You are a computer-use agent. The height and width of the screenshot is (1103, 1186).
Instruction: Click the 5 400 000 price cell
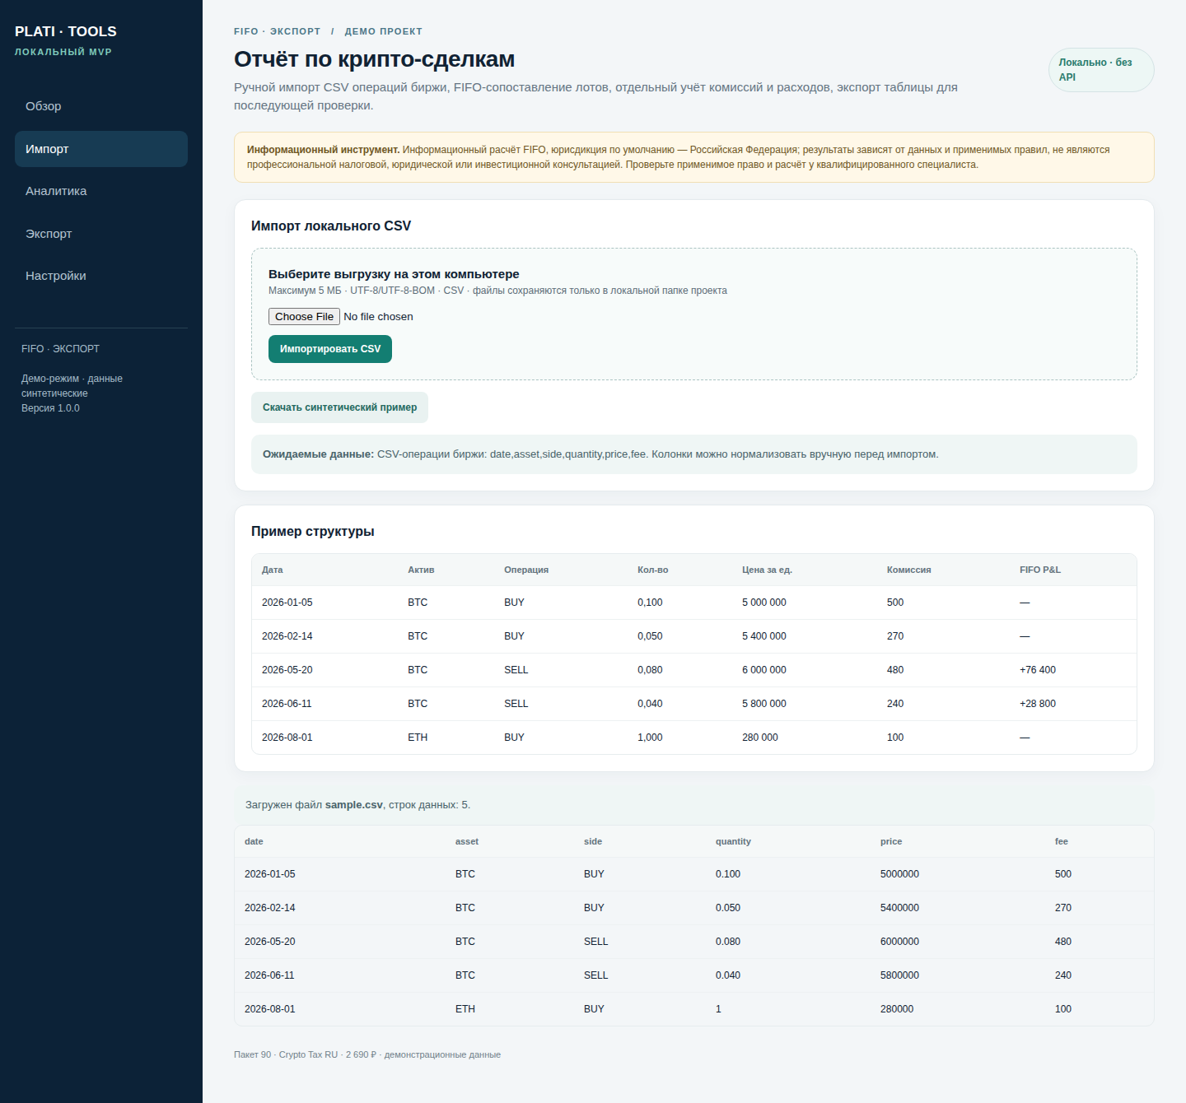pos(764,636)
